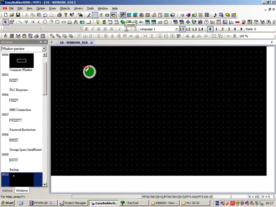Open the Objects menu
Viewport: 276px width, 207px height.
point(65,8)
